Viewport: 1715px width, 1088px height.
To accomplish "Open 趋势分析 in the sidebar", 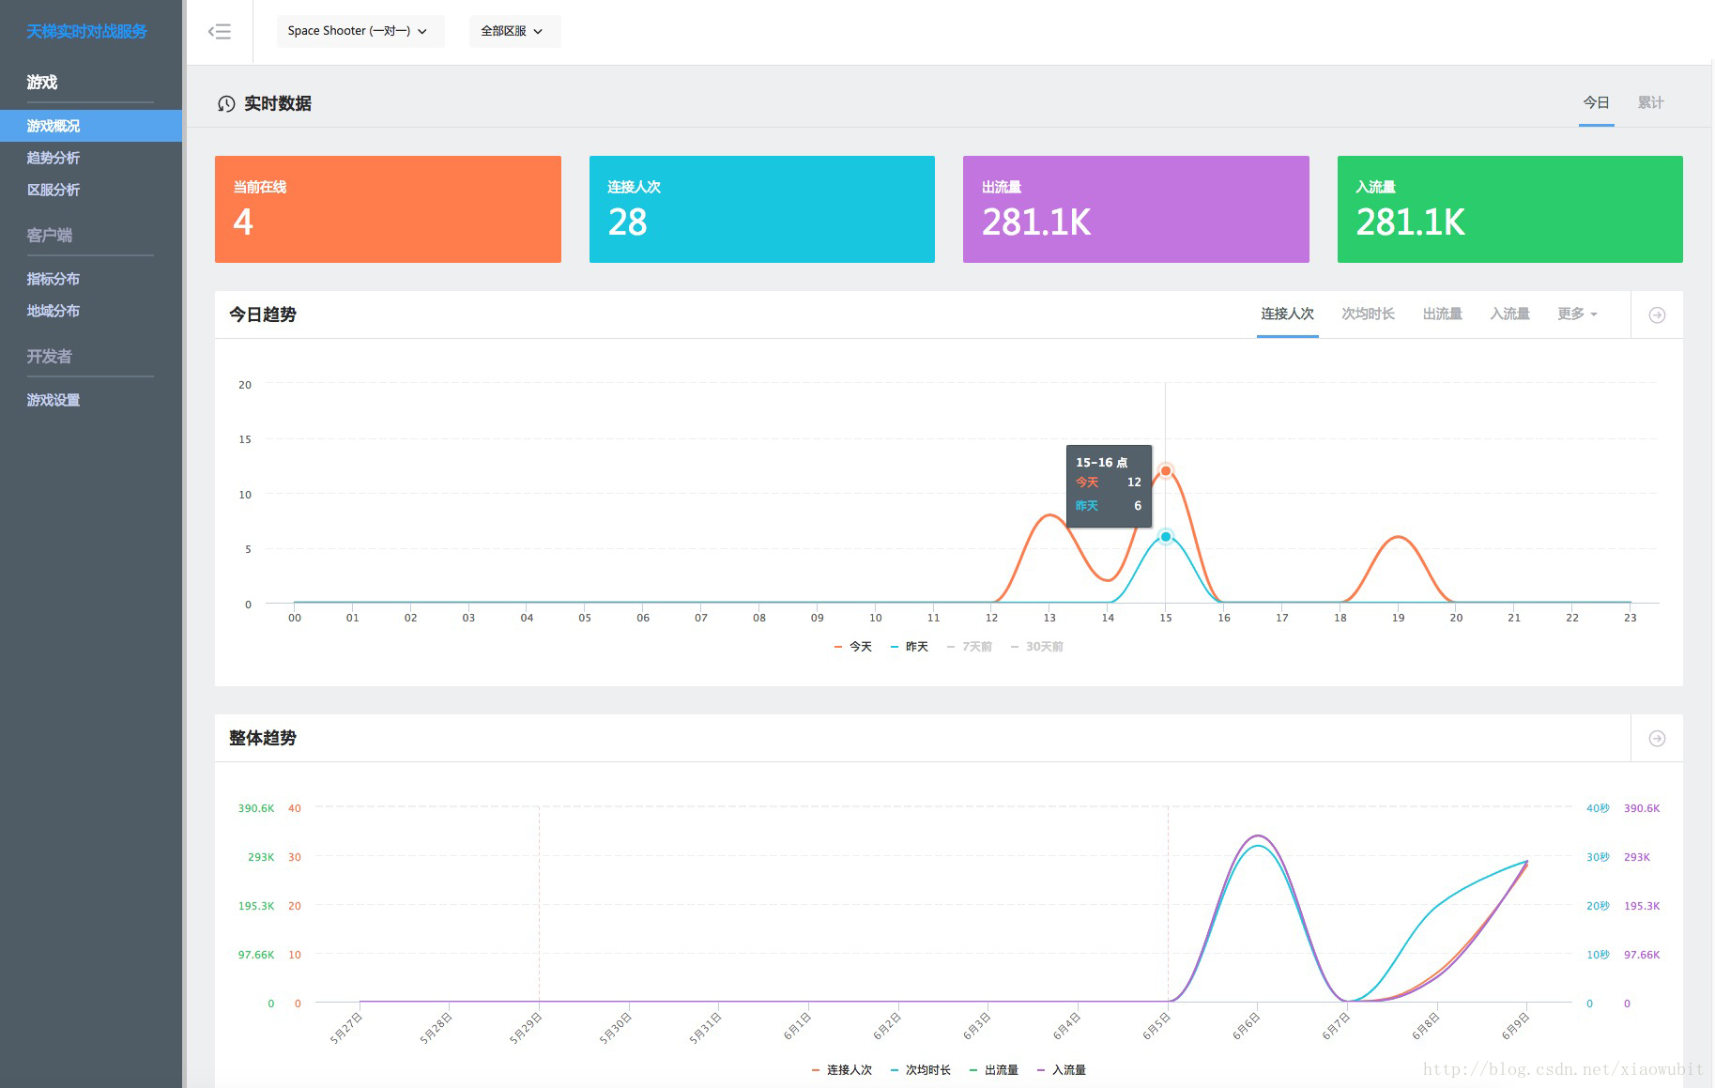I will click(x=54, y=158).
